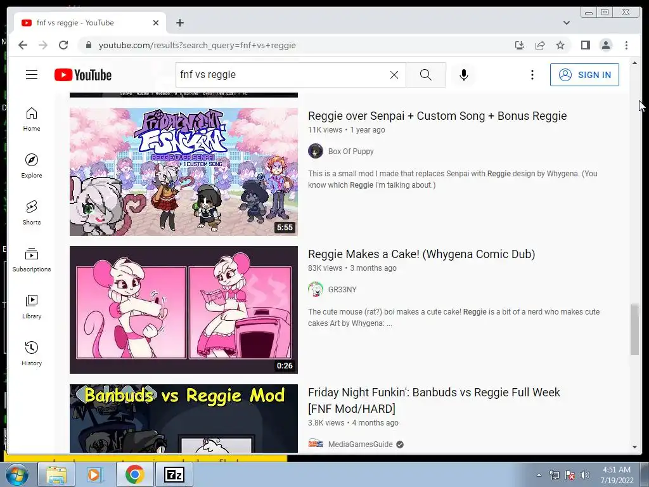Open the Windows Start menu
This screenshot has height=487, width=649.
[x=16, y=474]
